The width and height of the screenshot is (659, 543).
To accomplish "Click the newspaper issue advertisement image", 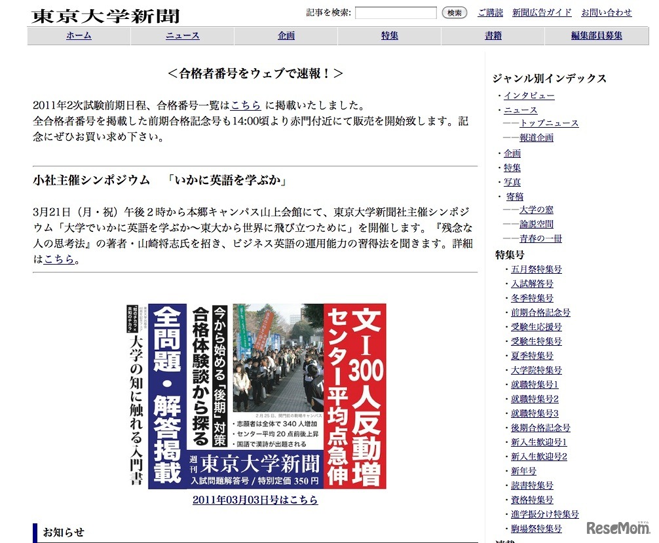I will (256, 396).
